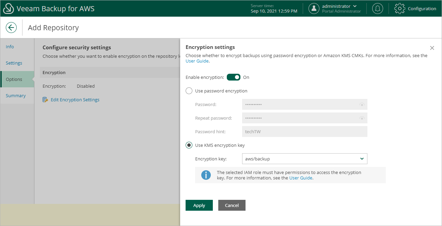Image resolution: width=442 pixels, height=226 pixels.
Task: Show the Repeat password eye icon
Action: 362,118
